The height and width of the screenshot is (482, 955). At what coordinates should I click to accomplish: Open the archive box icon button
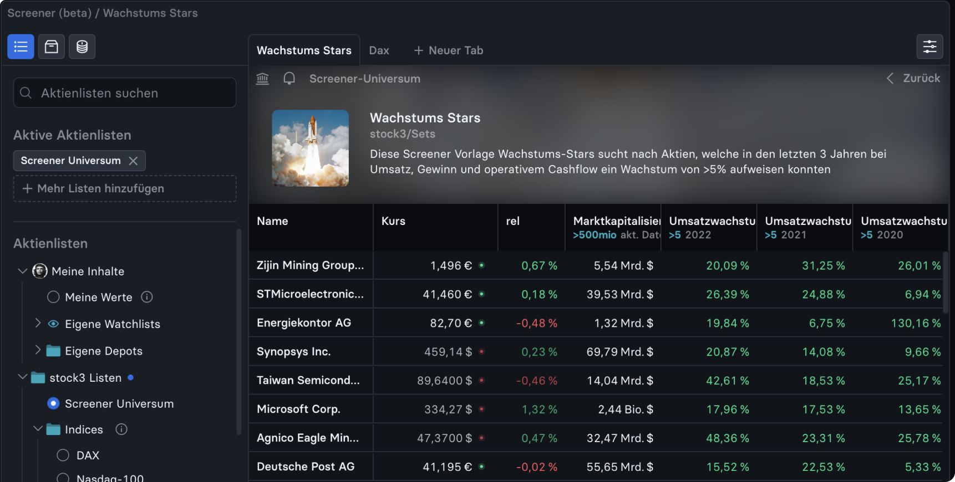coord(52,47)
